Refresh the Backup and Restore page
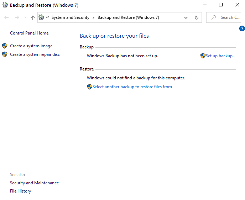The width and height of the screenshot is (245, 200). click(x=196, y=17)
